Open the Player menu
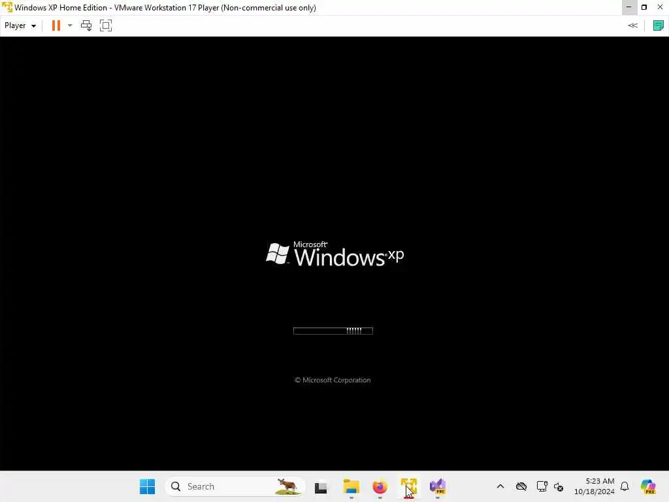 pos(20,25)
